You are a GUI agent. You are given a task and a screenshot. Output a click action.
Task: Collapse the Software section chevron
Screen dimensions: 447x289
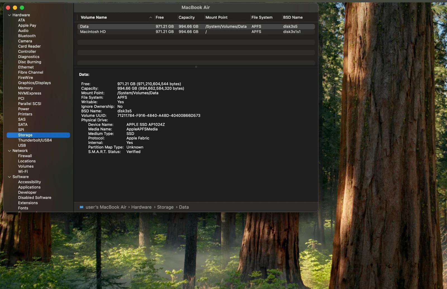[9, 177]
